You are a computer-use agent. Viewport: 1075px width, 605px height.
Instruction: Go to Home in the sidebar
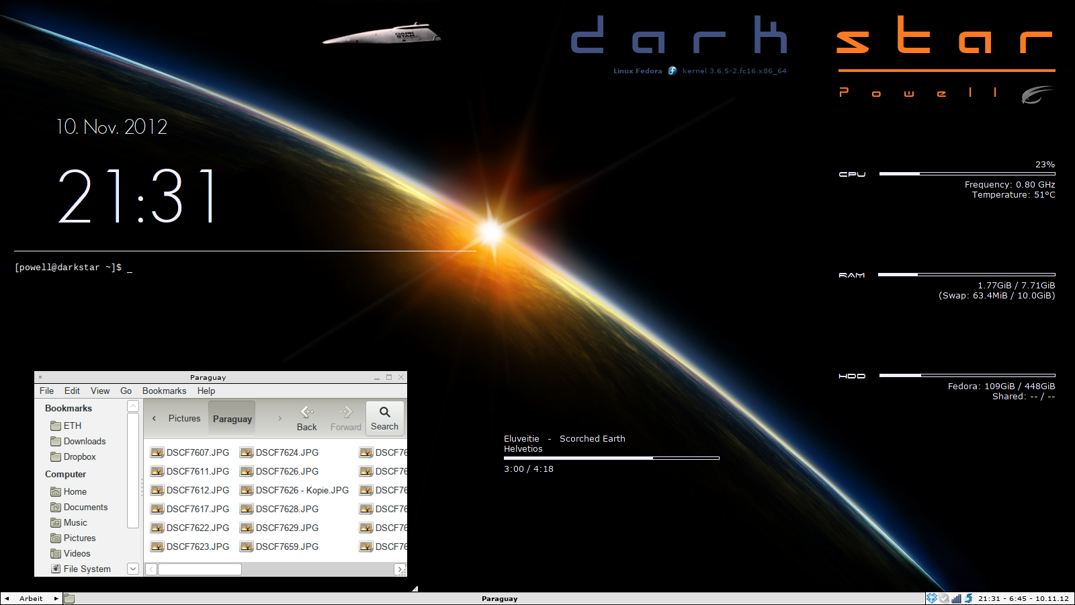point(69,491)
